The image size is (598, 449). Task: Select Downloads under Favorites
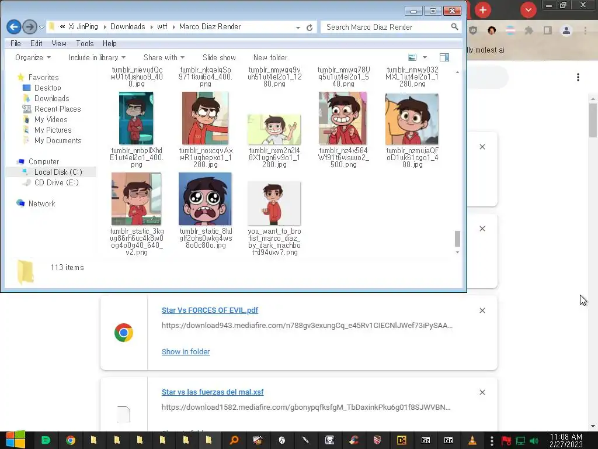point(51,98)
